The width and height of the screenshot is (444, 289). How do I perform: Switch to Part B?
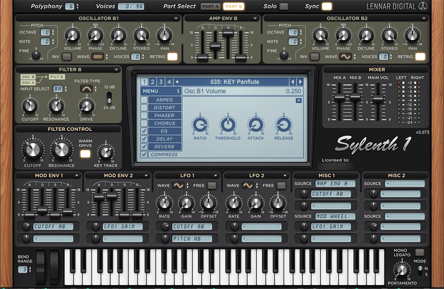point(234,6)
